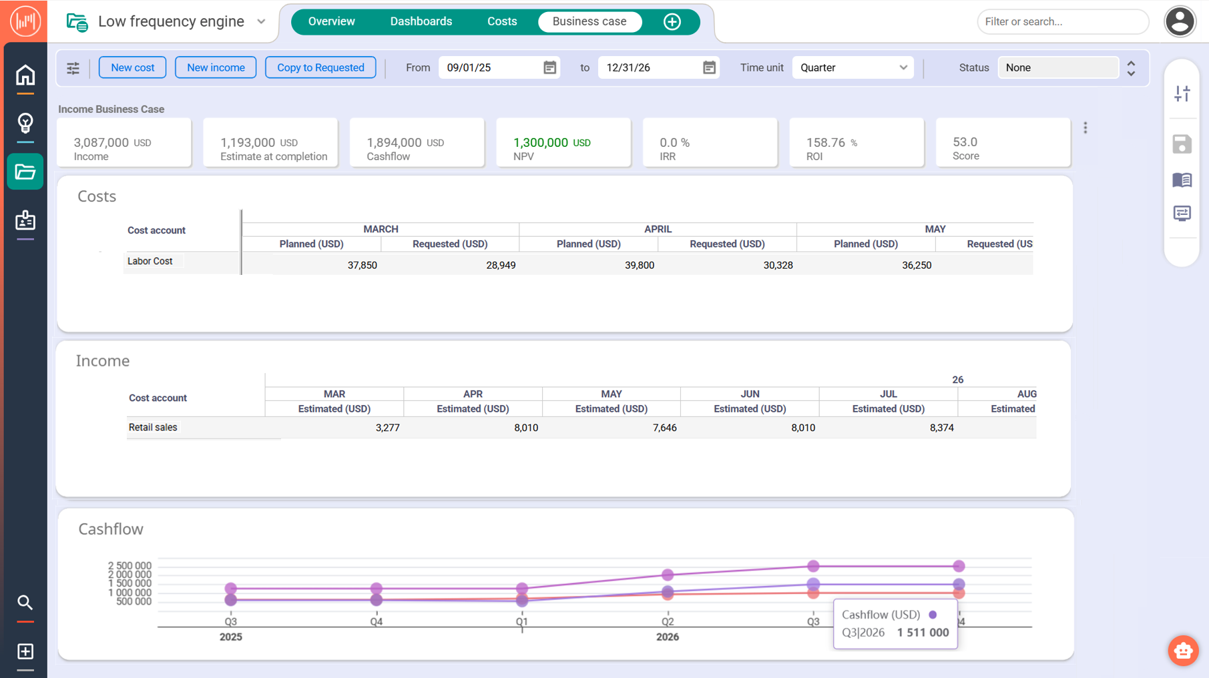The width and height of the screenshot is (1209, 678).
Task: Expand the Low frequency engine project dropdown
Action: click(x=261, y=21)
